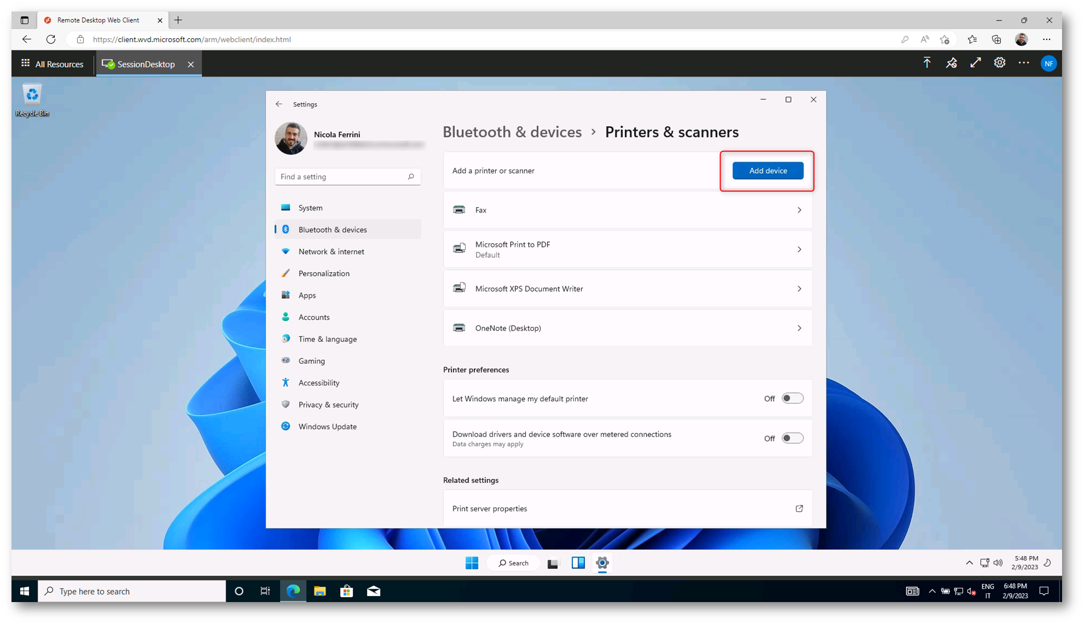Open Microsoft Print to PDF details
The width and height of the screenshot is (1085, 625).
627,249
